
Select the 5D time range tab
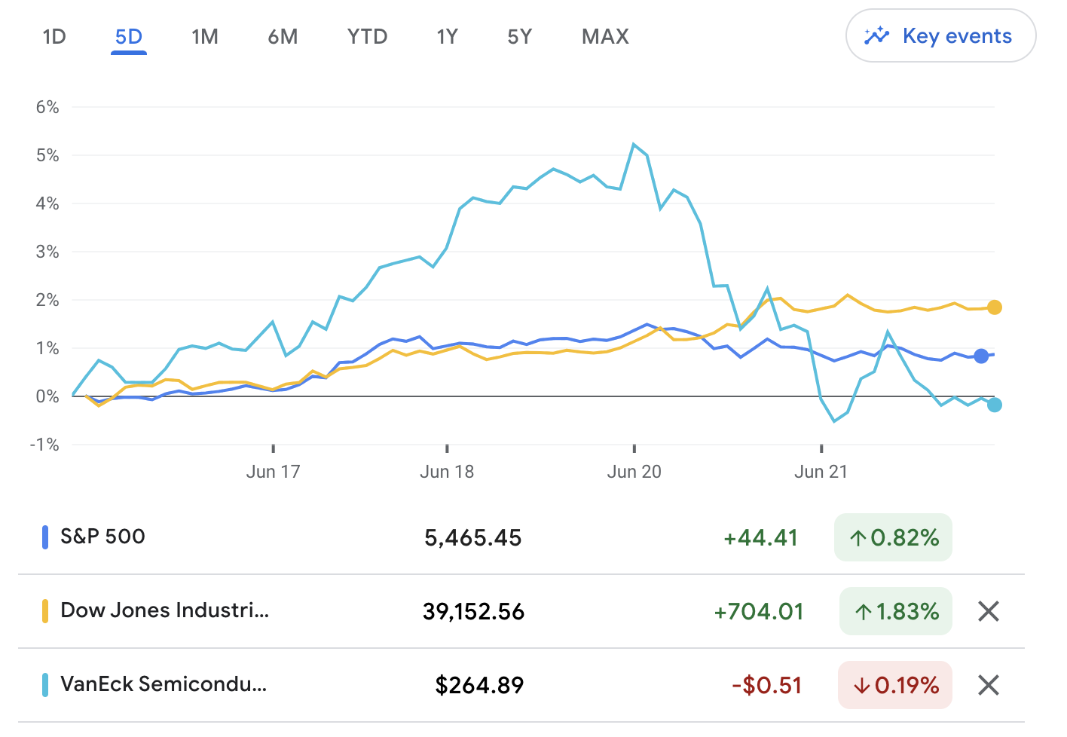128,37
